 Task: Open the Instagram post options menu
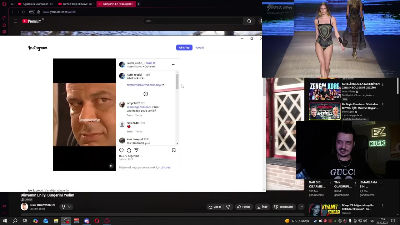[x=174, y=65]
